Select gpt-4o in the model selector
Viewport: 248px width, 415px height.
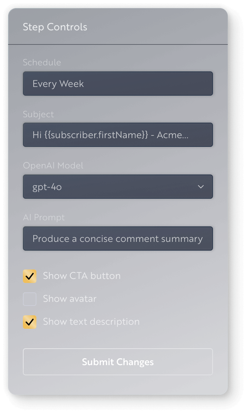[118, 187]
